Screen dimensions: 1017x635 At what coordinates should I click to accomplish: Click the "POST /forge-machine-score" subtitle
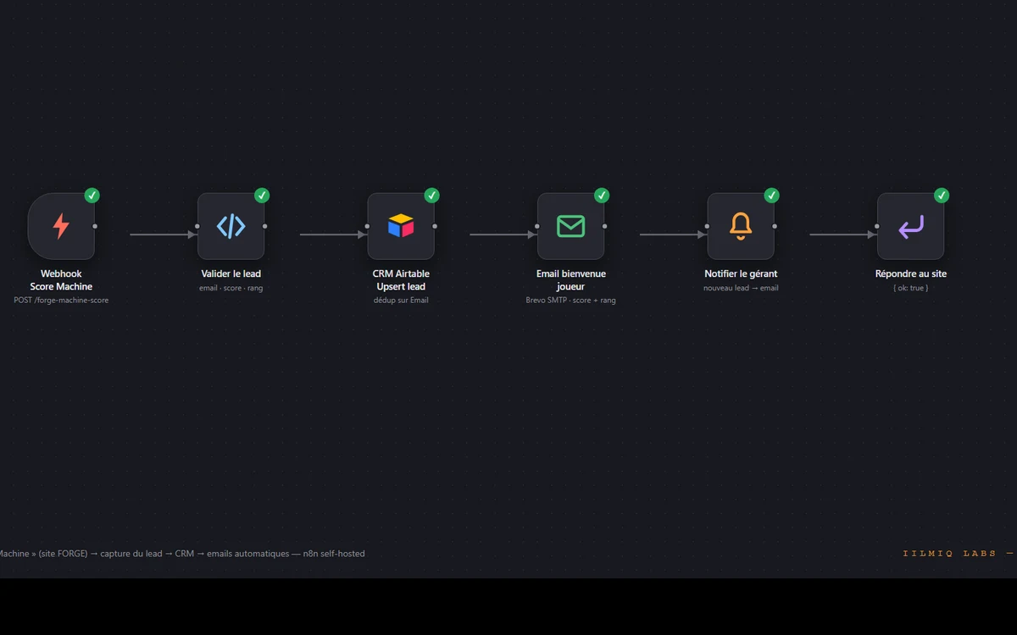(x=61, y=300)
